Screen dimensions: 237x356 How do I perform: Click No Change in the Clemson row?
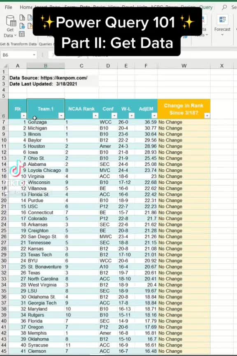pos(184,351)
